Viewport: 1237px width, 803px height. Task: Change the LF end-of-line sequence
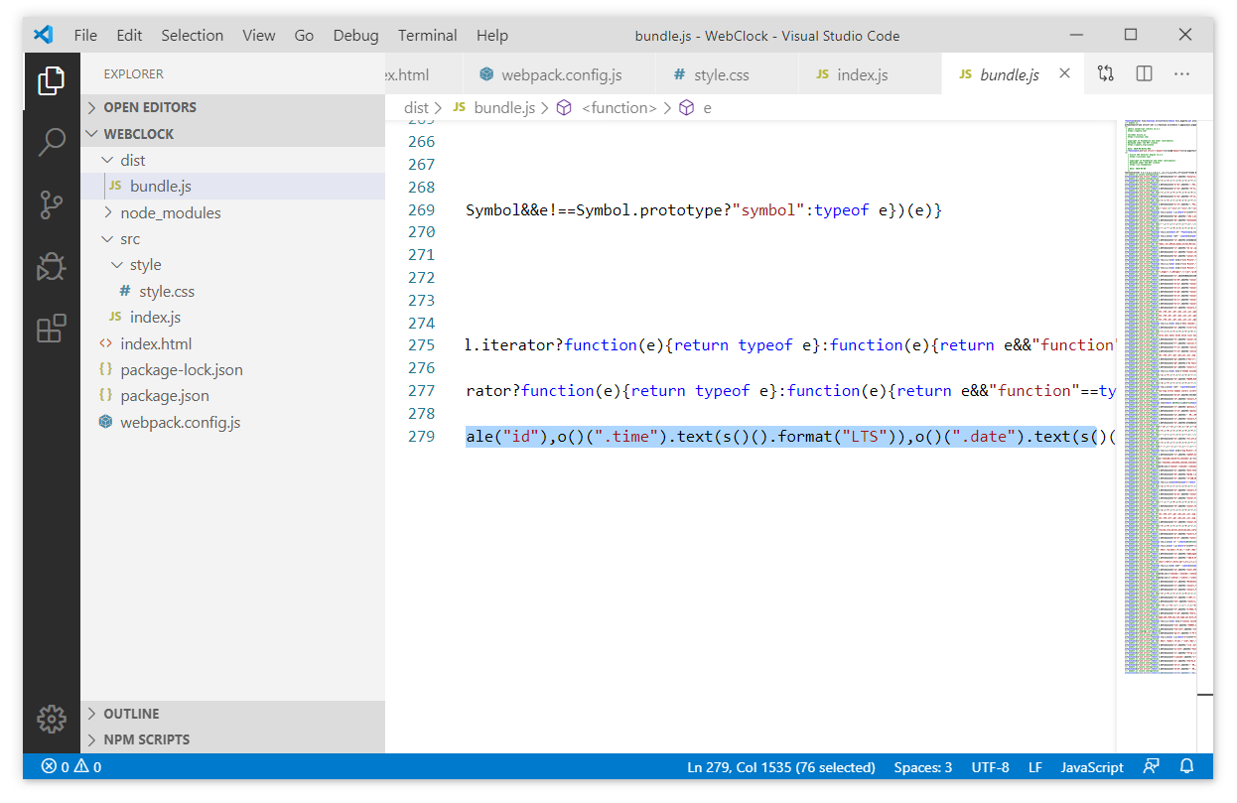[x=1035, y=767]
